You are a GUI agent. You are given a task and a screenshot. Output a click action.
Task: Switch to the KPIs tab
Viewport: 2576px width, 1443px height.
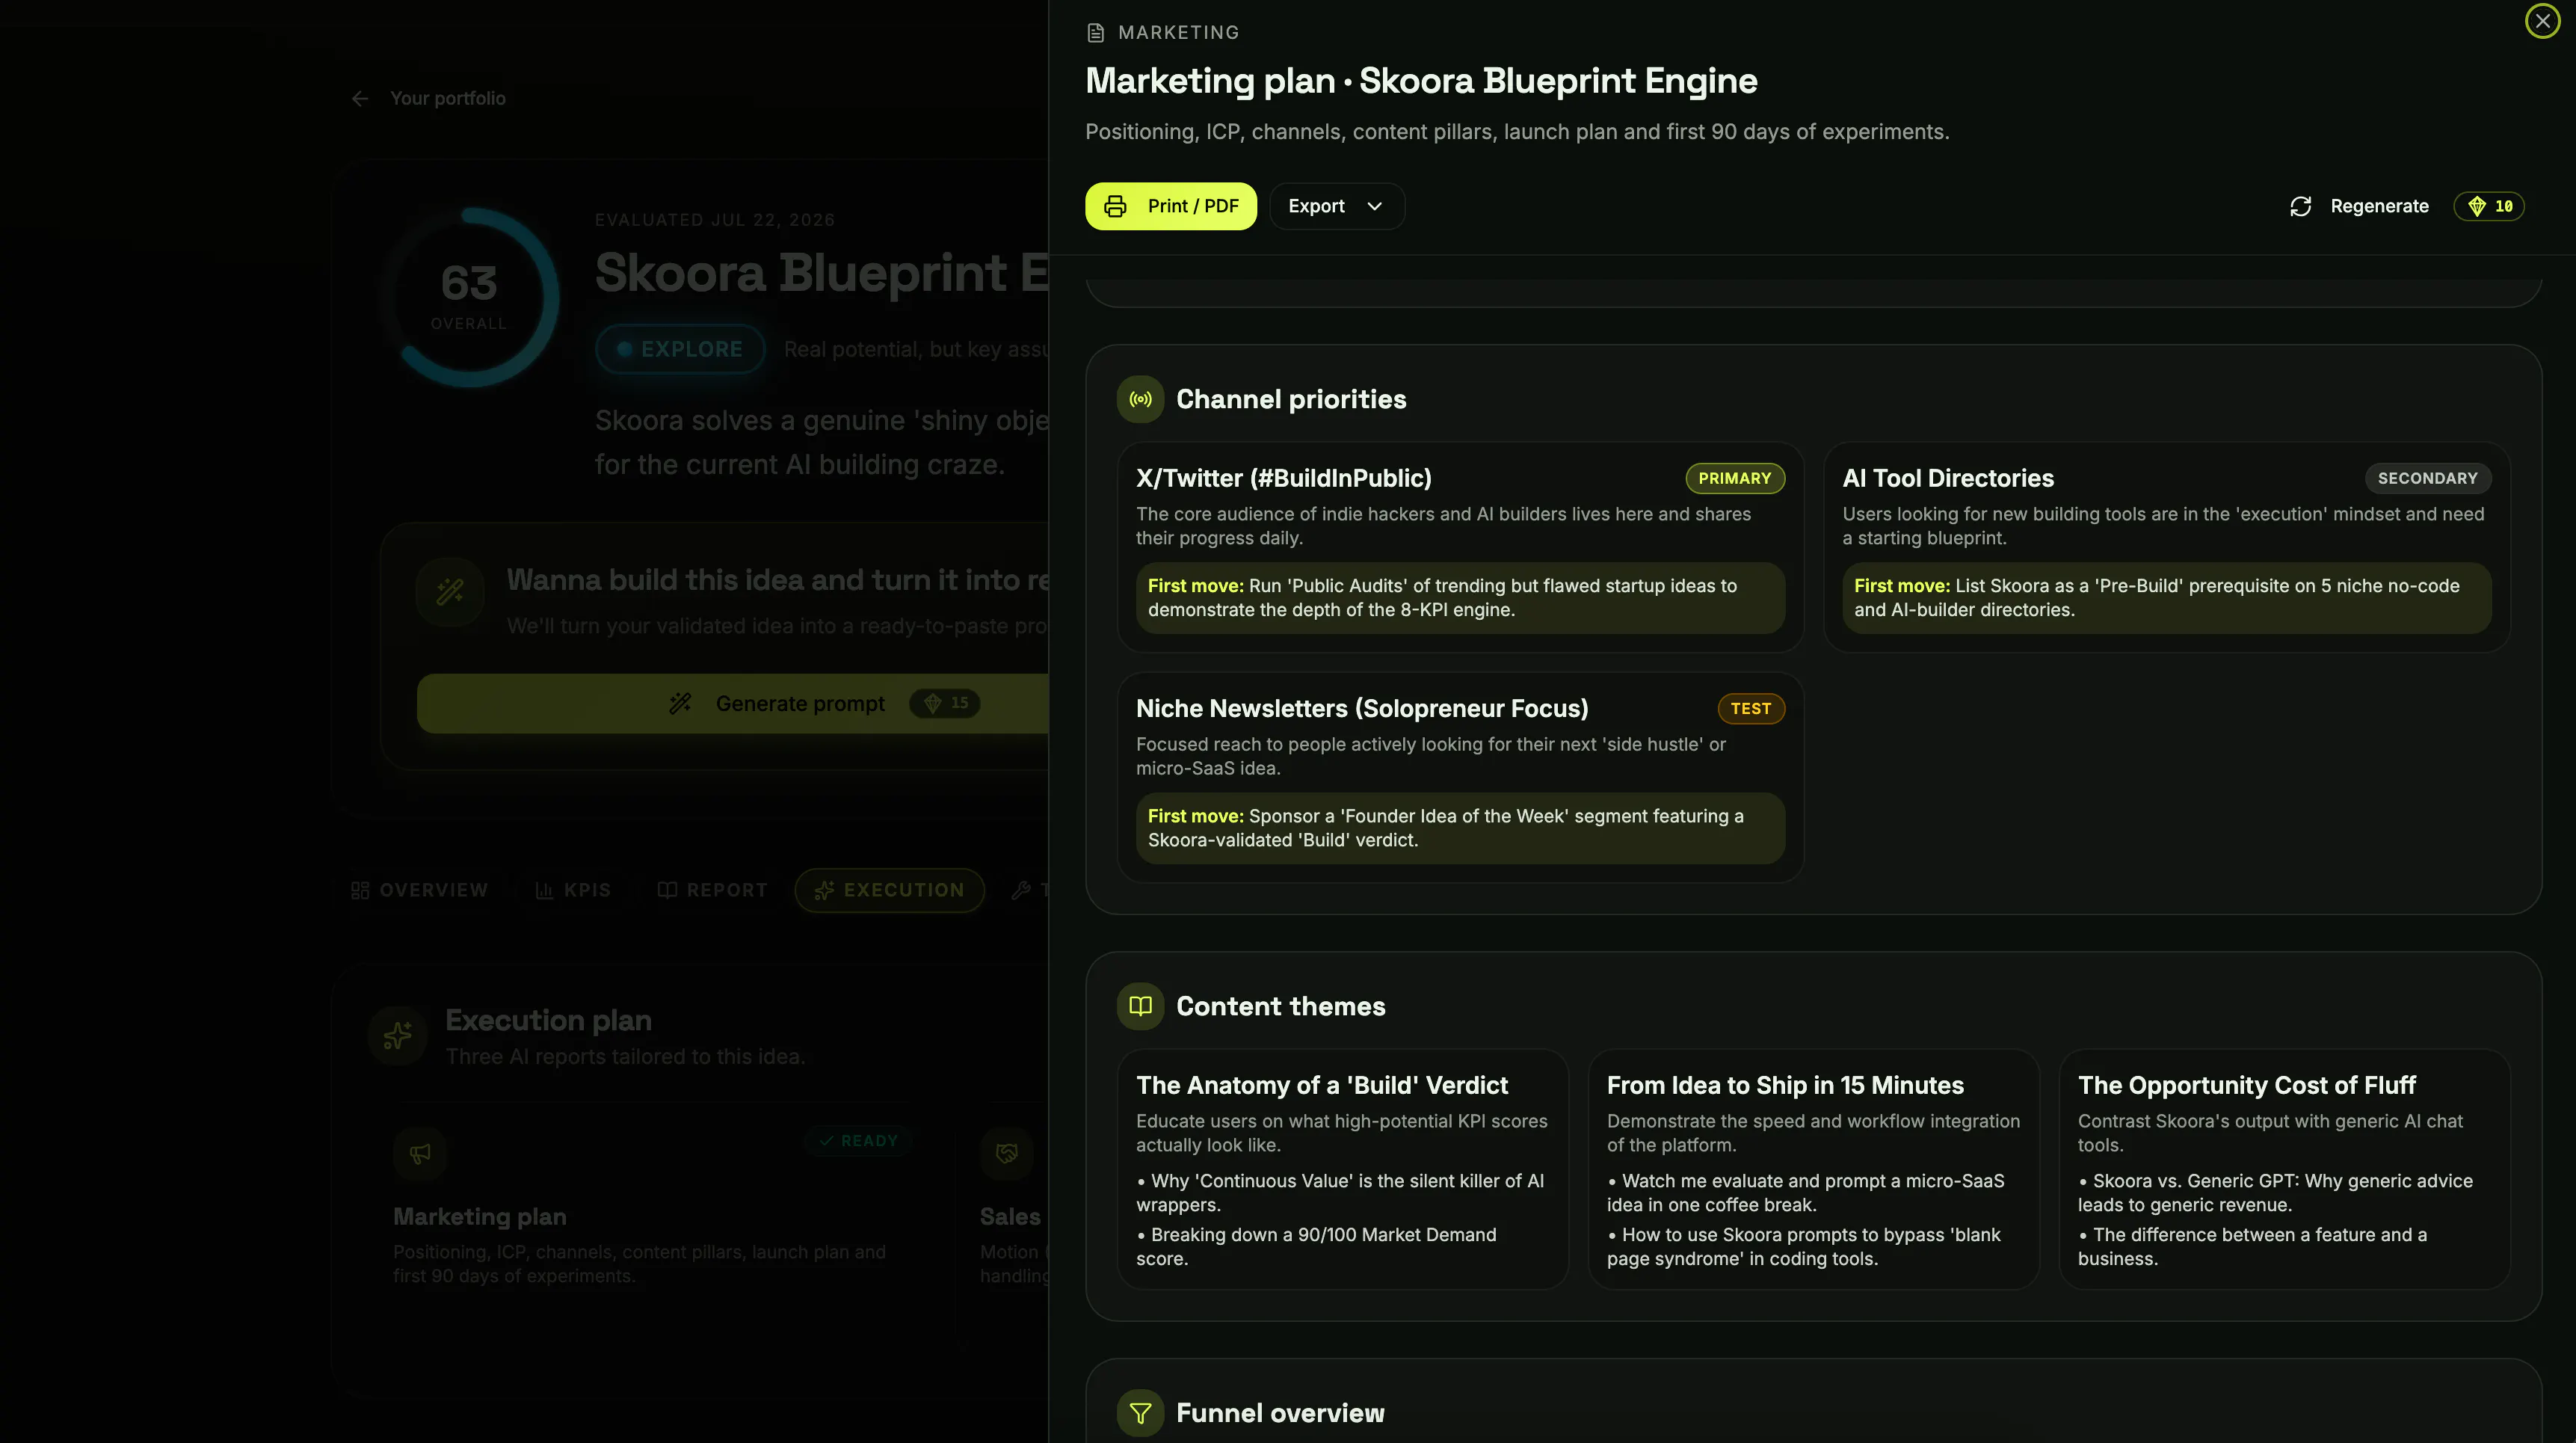pos(573,890)
